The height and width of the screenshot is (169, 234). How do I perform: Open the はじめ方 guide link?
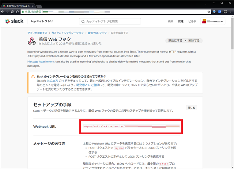[52, 81]
